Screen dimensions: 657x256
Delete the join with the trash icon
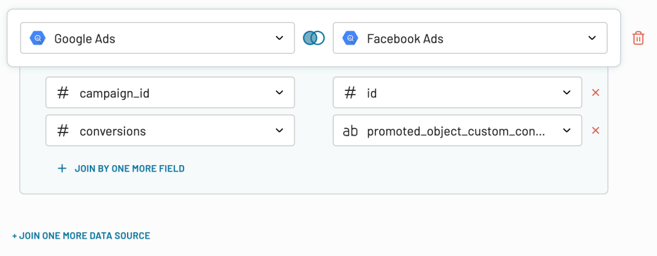coord(638,38)
